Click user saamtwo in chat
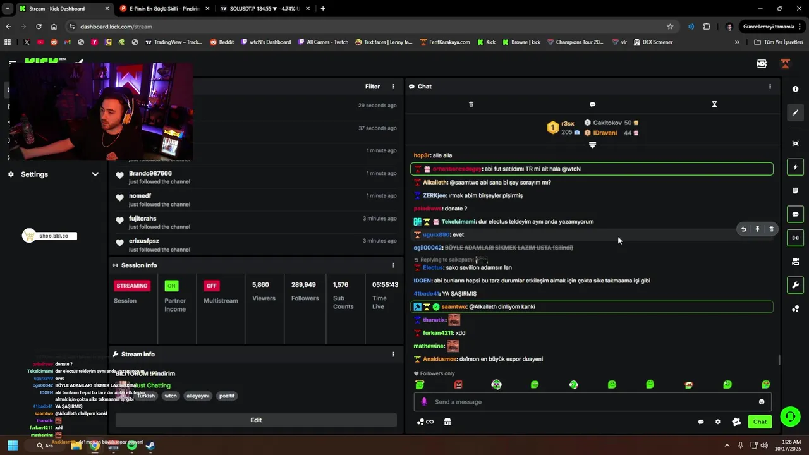Screen dimensions: 809x455 [x=454, y=307]
